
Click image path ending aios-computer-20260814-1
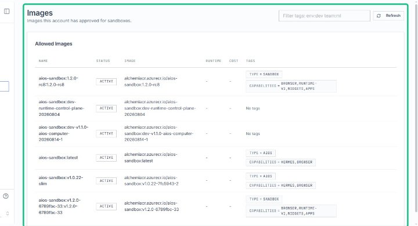tap(159, 133)
